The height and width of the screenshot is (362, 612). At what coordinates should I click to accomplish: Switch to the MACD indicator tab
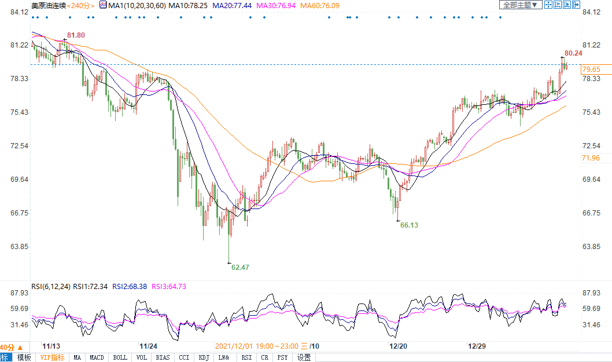[x=97, y=357]
